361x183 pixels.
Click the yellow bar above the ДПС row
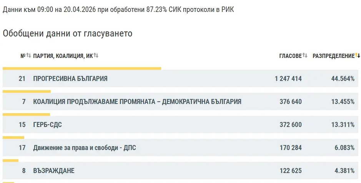click(13, 137)
